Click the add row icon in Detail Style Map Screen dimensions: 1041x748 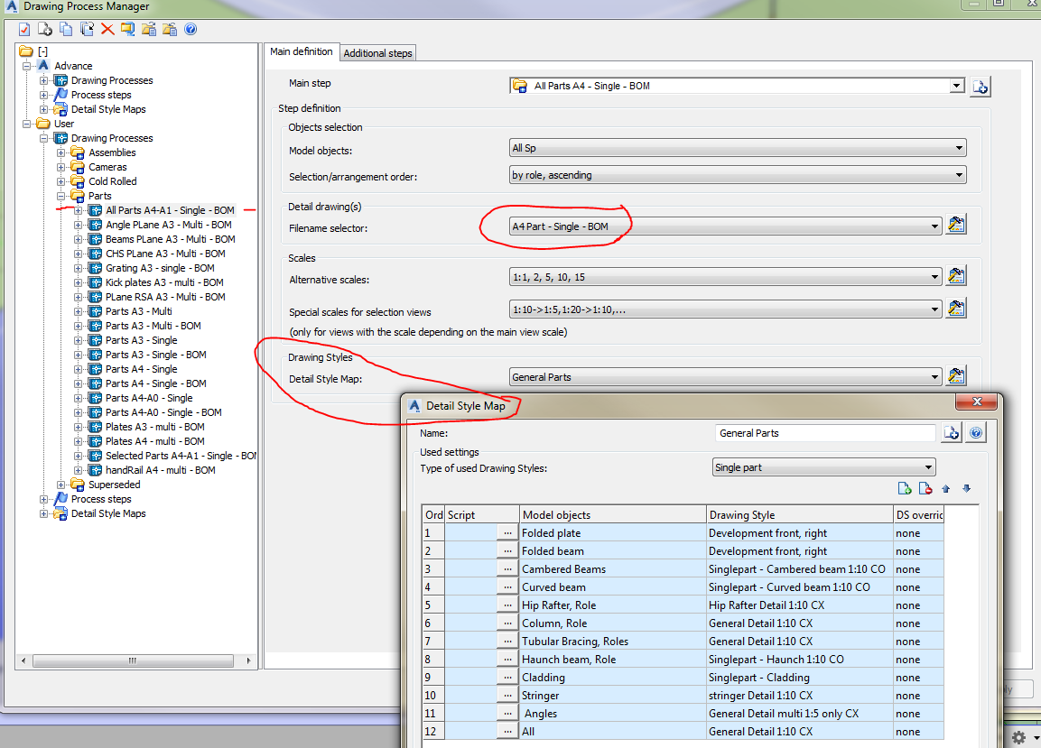(x=905, y=488)
